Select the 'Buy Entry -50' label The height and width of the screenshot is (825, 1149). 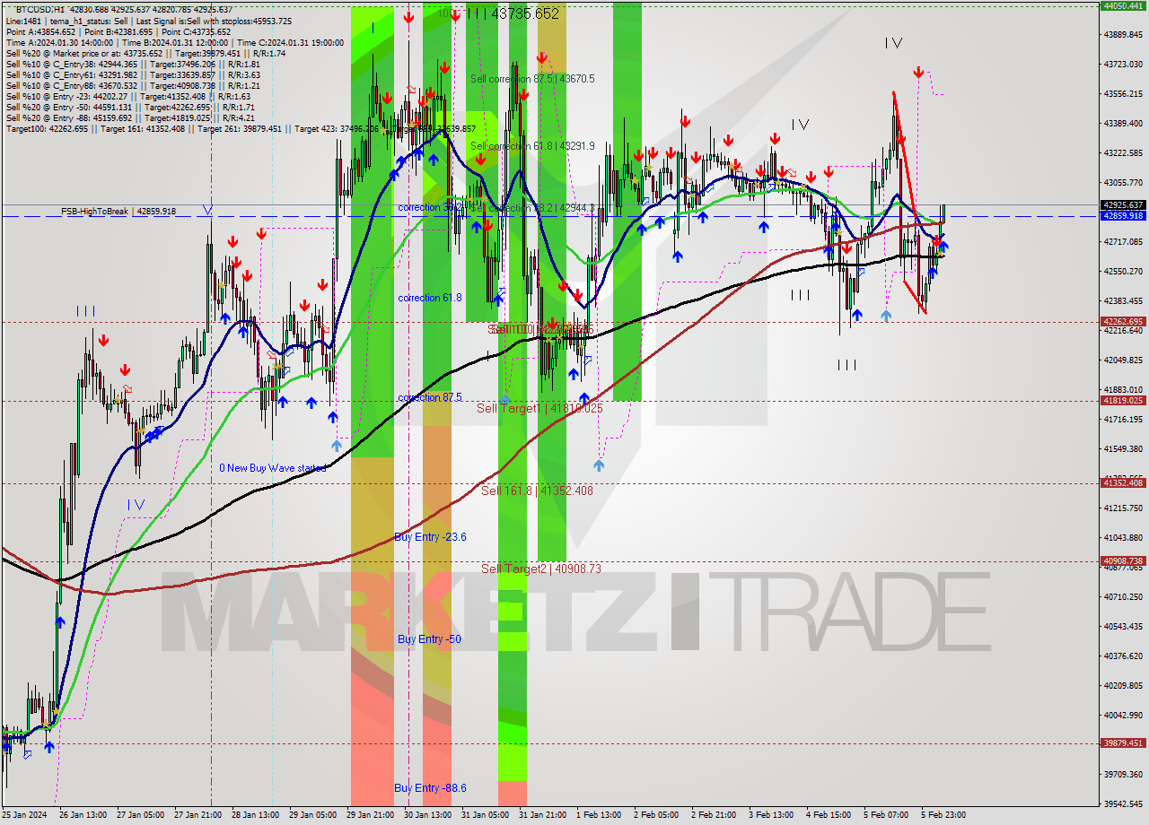point(429,639)
